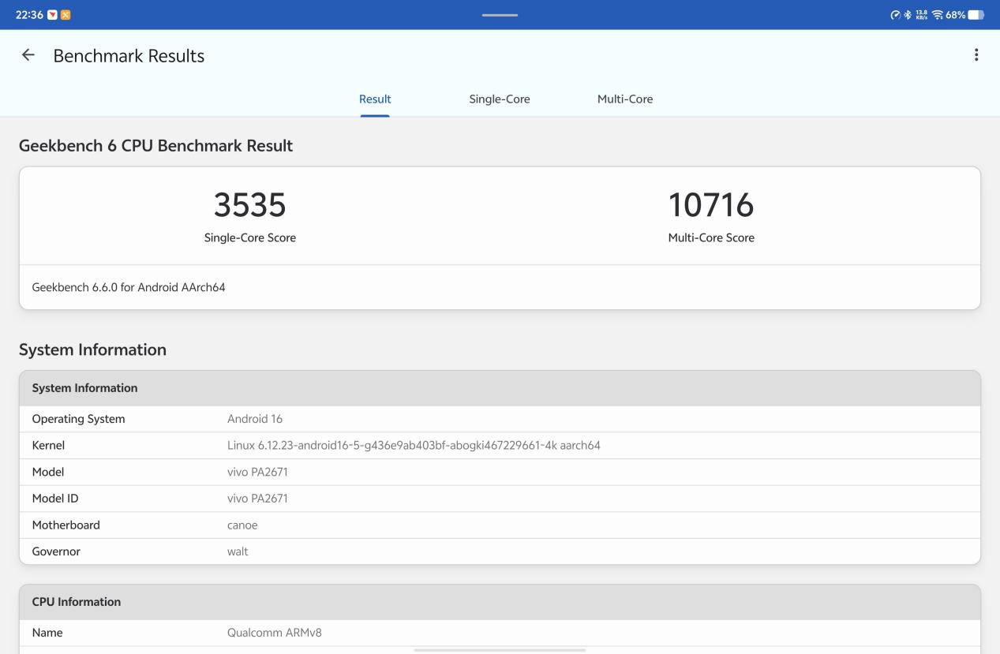
Task: Tap the 10716 Multi-Core Score
Action: [x=710, y=205]
